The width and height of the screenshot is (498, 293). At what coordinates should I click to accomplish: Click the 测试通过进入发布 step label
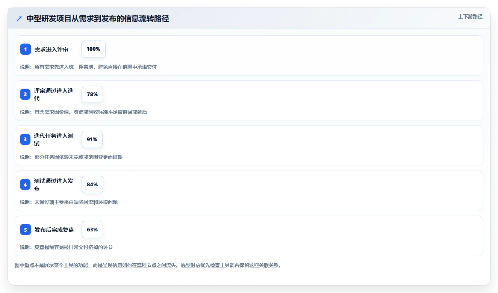coord(54,184)
